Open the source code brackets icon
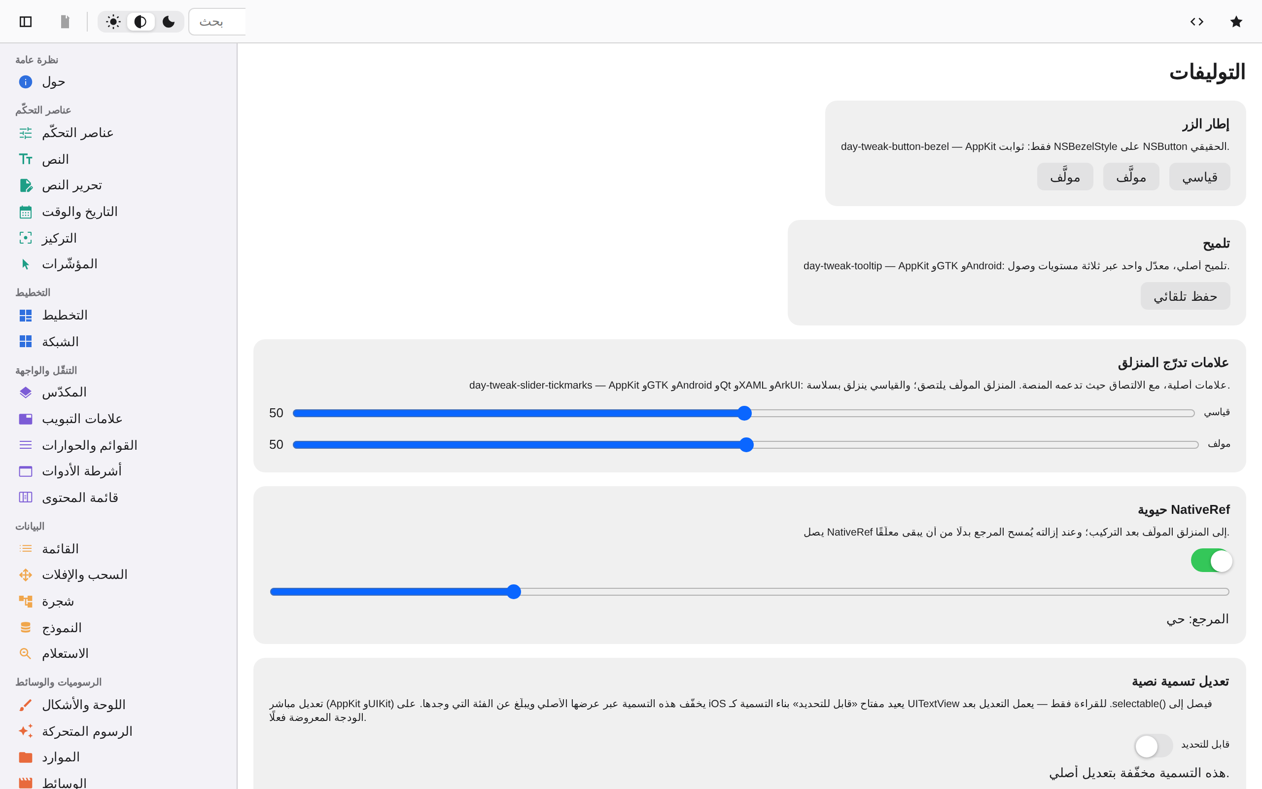1262x789 pixels. click(1197, 21)
